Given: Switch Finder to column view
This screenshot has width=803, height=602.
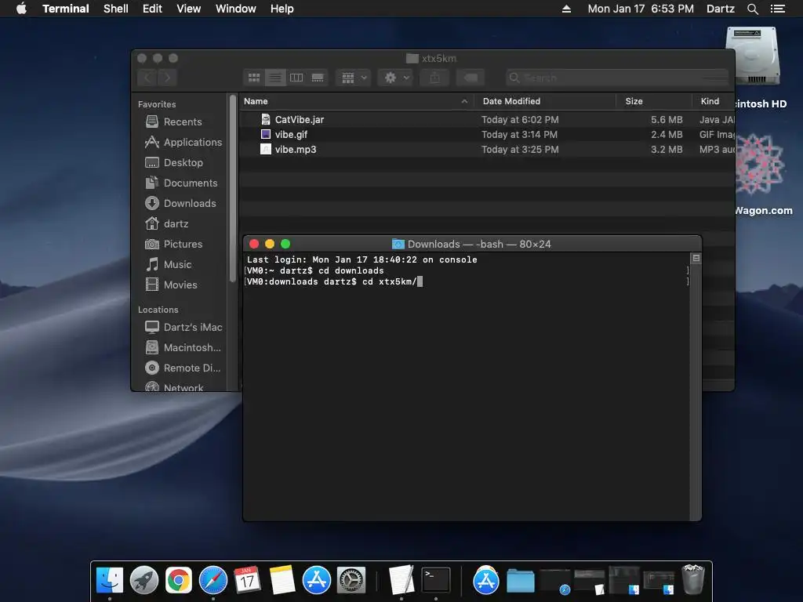Looking at the screenshot, I should pyautogui.click(x=296, y=78).
